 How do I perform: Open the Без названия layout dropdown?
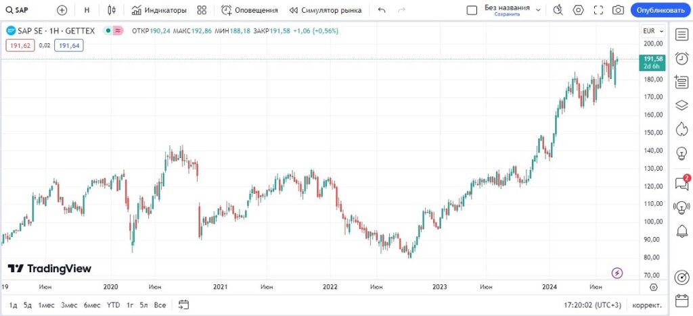point(538,9)
